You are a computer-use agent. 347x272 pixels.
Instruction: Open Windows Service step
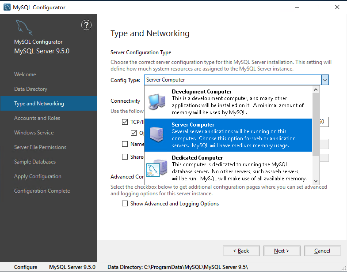pyautogui.click(x=34, y=133)
